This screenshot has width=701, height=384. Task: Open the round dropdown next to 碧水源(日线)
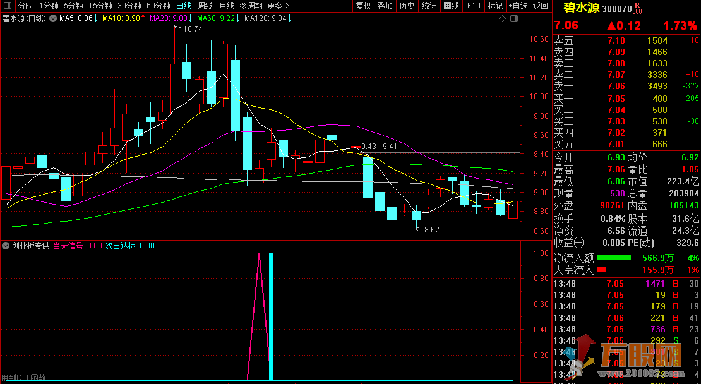pyautogui.click(x=53, y=18)
